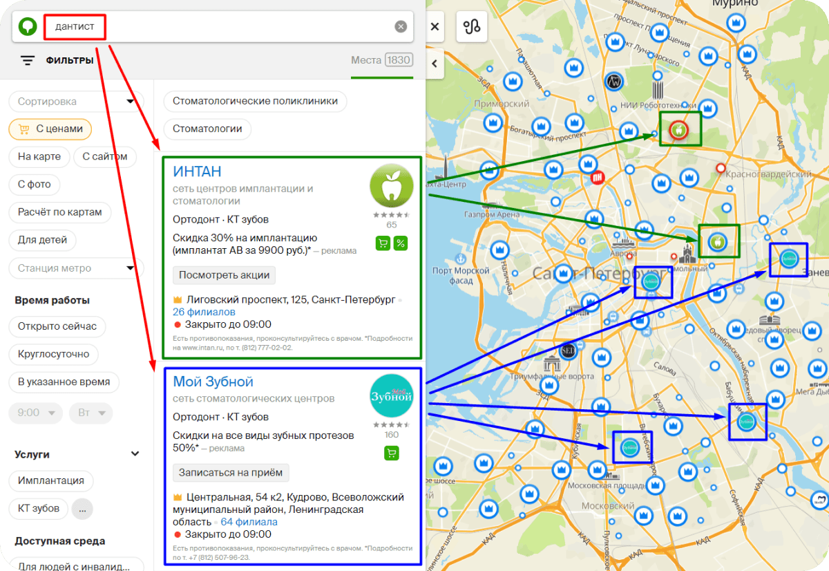The width and height of the screenshot is (829, 571).
Task: Click the green percent icon in ИНТАН card
Action: (401, 243)
